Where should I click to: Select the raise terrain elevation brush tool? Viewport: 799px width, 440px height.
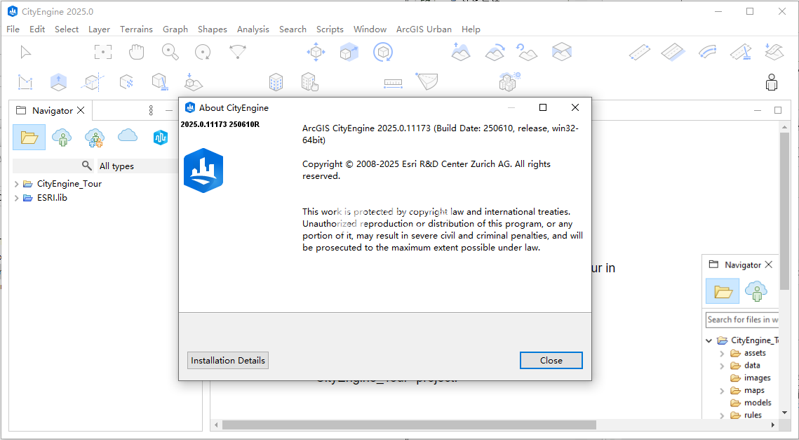(x=461, y=52)
